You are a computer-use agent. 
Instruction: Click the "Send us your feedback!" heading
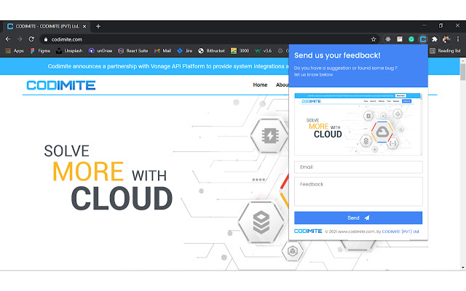point(337,55)
